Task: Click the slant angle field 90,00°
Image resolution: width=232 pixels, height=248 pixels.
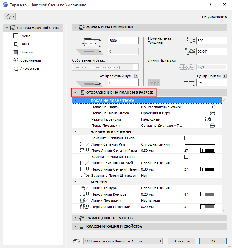Action: 212,52
